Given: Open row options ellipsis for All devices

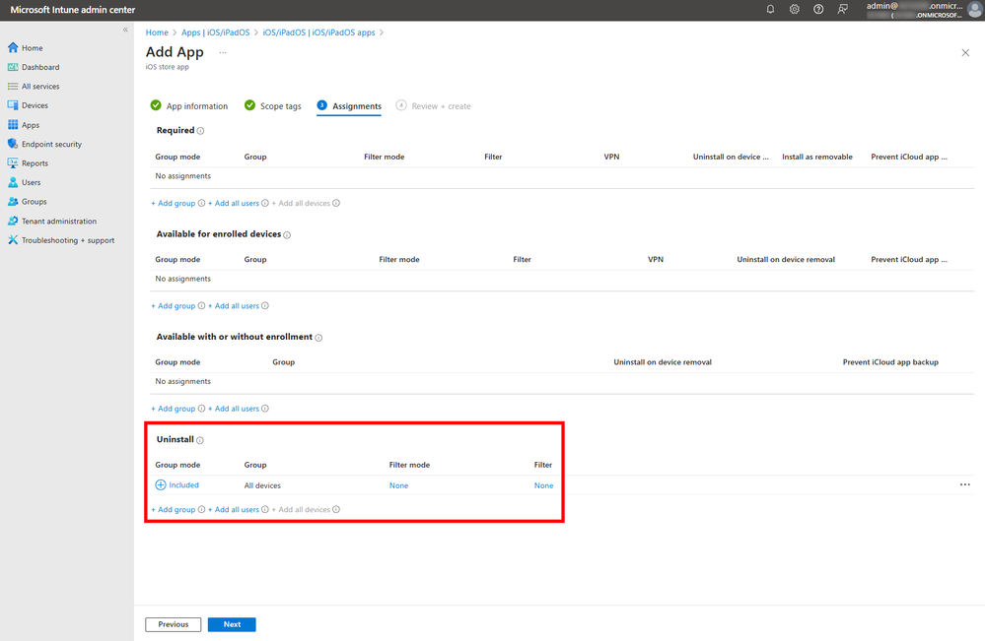Looking at the screenshot, I should pyautogui.click(x=965, y=484).
